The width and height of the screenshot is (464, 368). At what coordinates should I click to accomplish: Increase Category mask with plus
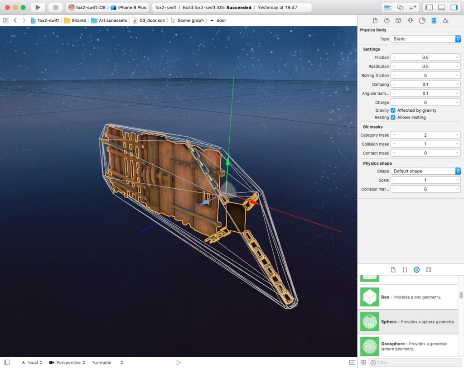point(457,135)
